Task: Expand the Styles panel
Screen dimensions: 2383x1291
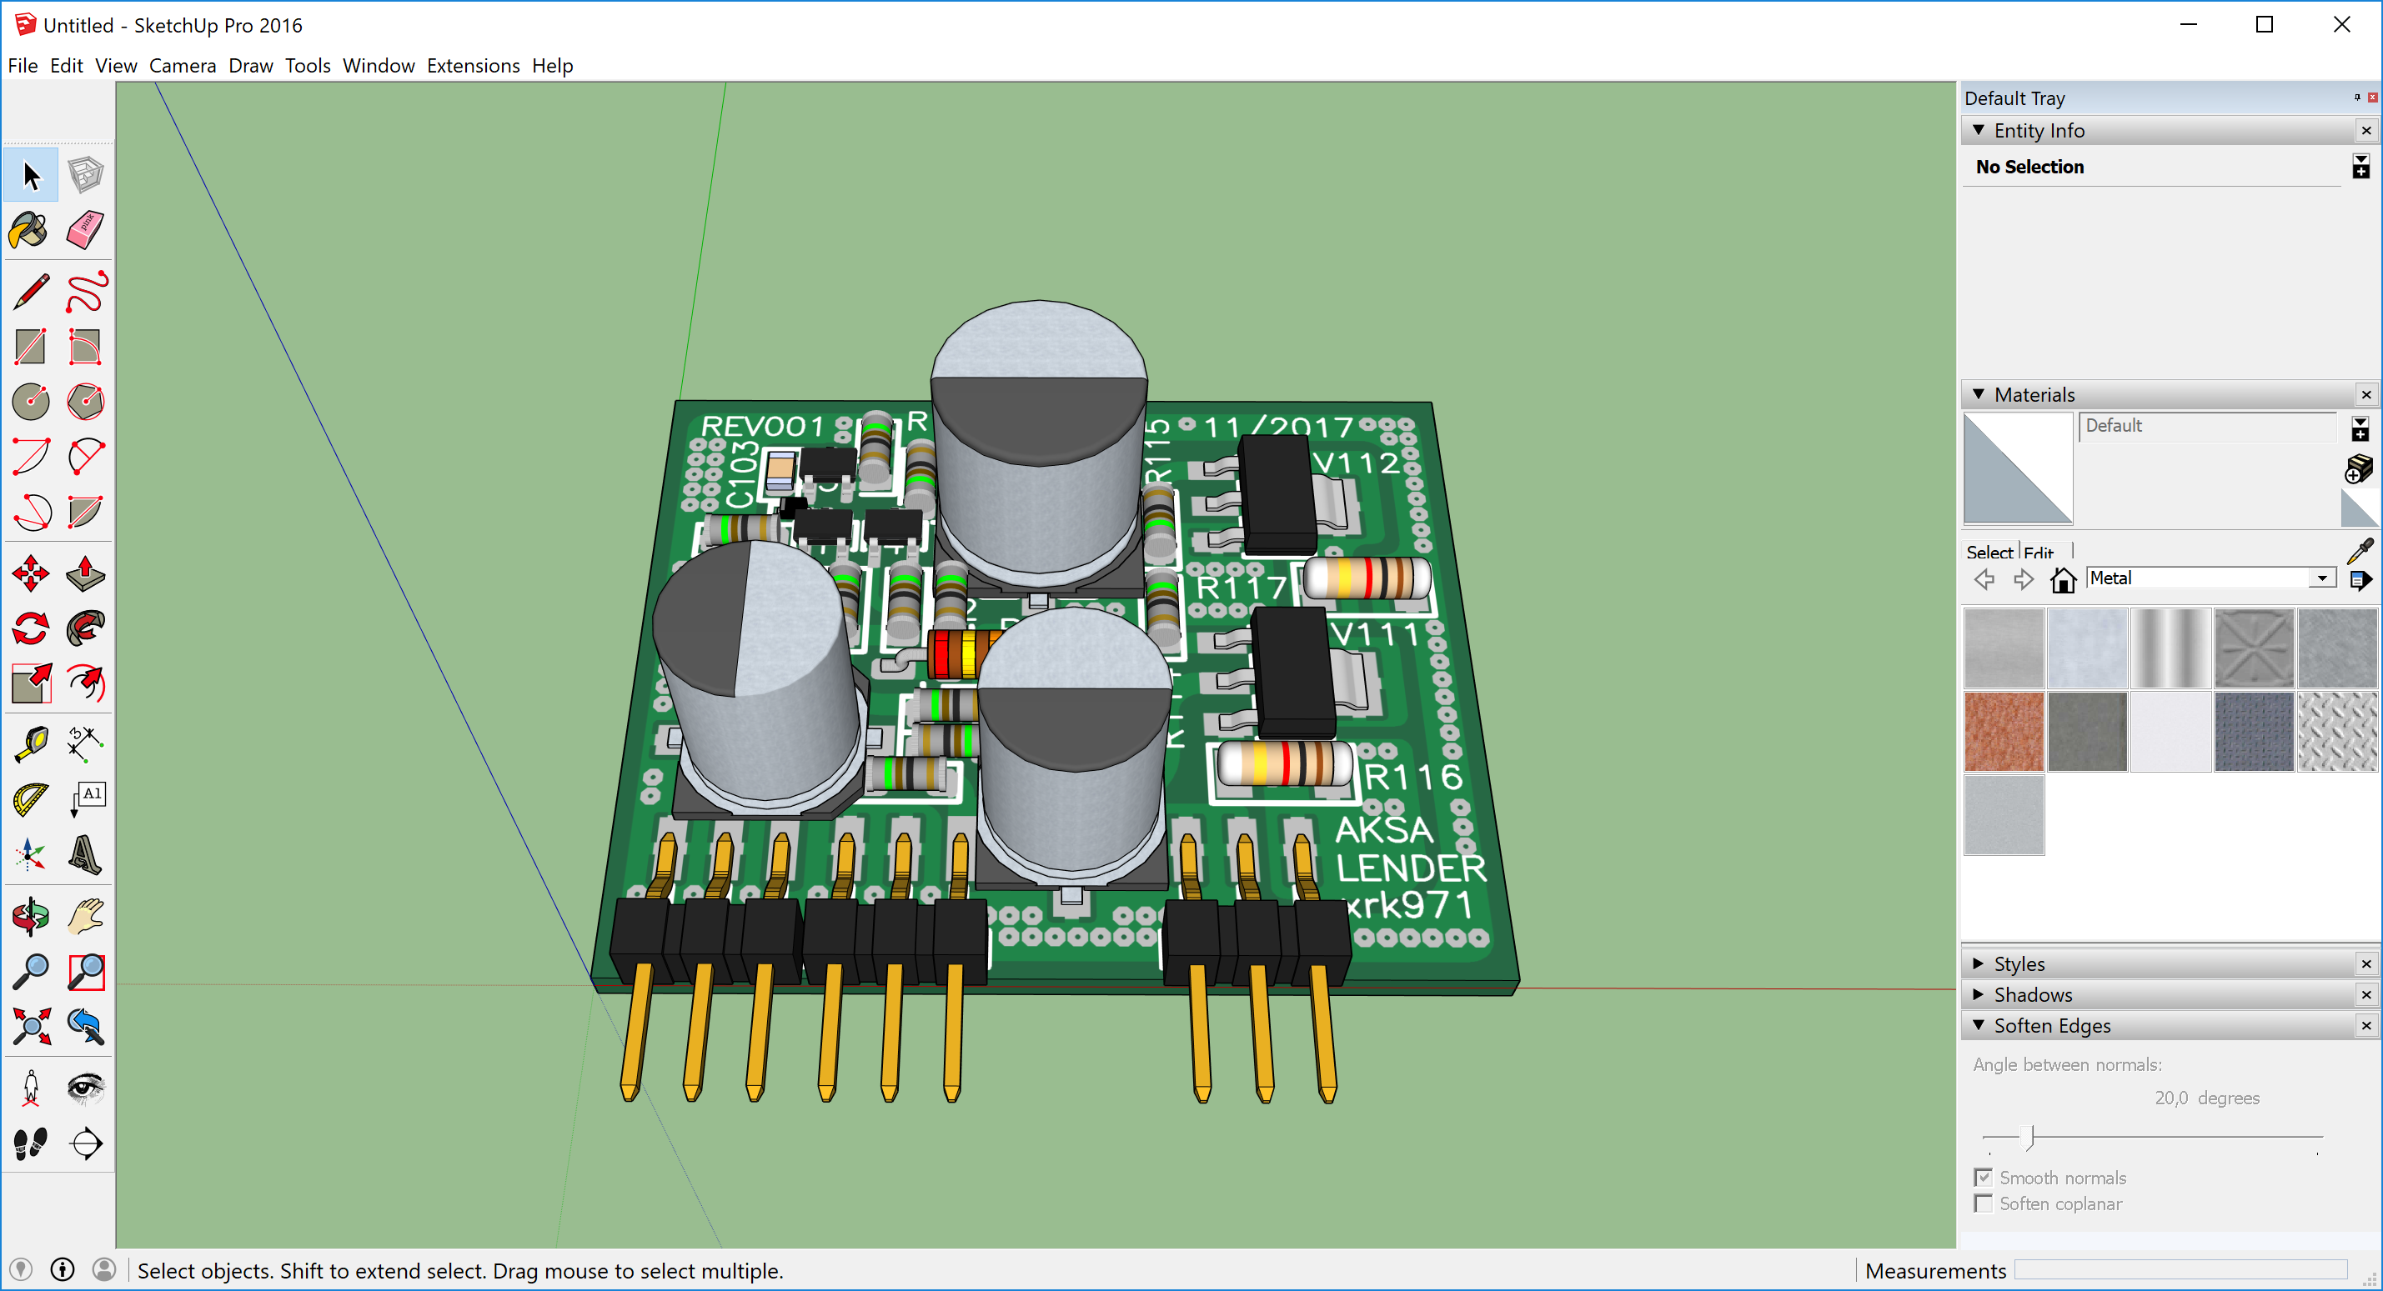Action: [1979, 963]
